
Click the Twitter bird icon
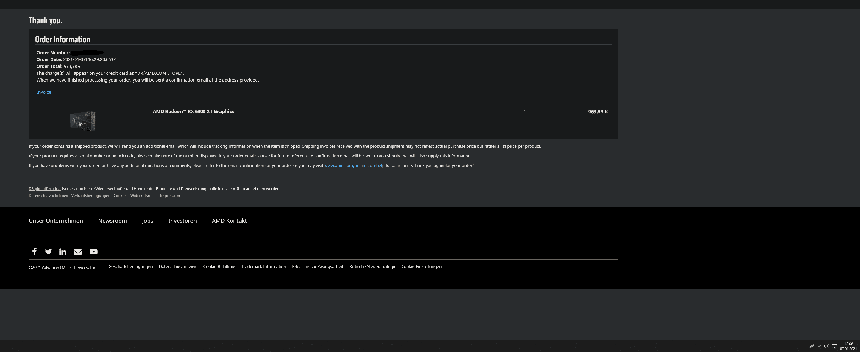click(48, 252)
